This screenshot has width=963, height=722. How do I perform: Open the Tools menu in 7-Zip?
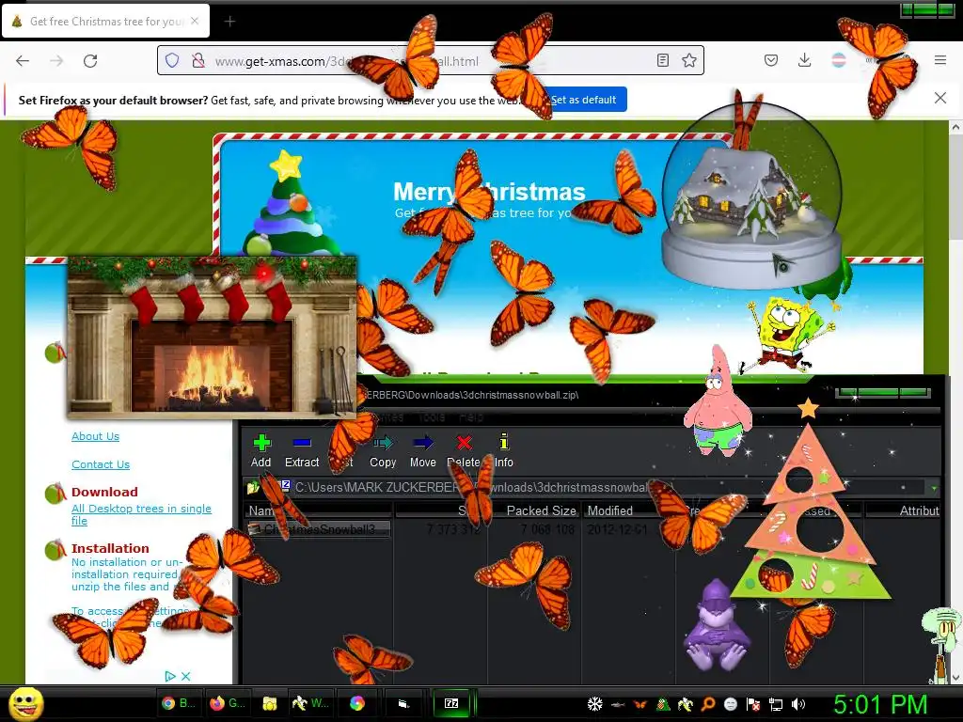pyautogui.click(x=431, y=416)
